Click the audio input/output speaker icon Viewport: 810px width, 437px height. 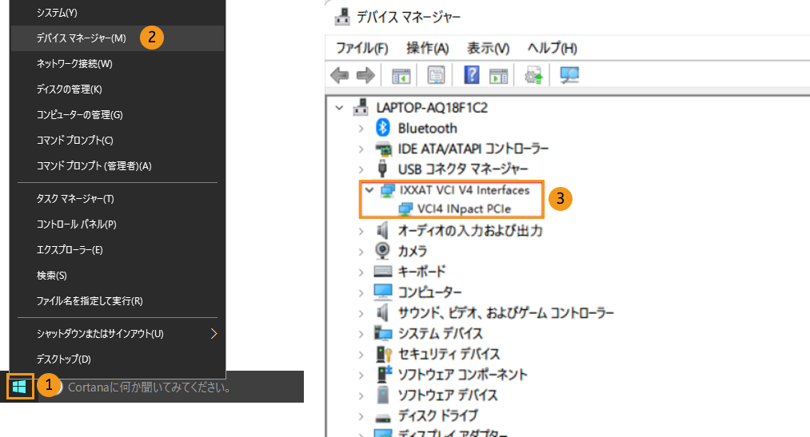pyautogui.click(x=383, y=230)
